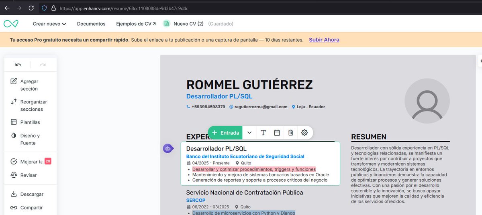Click the redo arrow
Viewport: 482px width, 215px height.
click(x=43, y=64)
